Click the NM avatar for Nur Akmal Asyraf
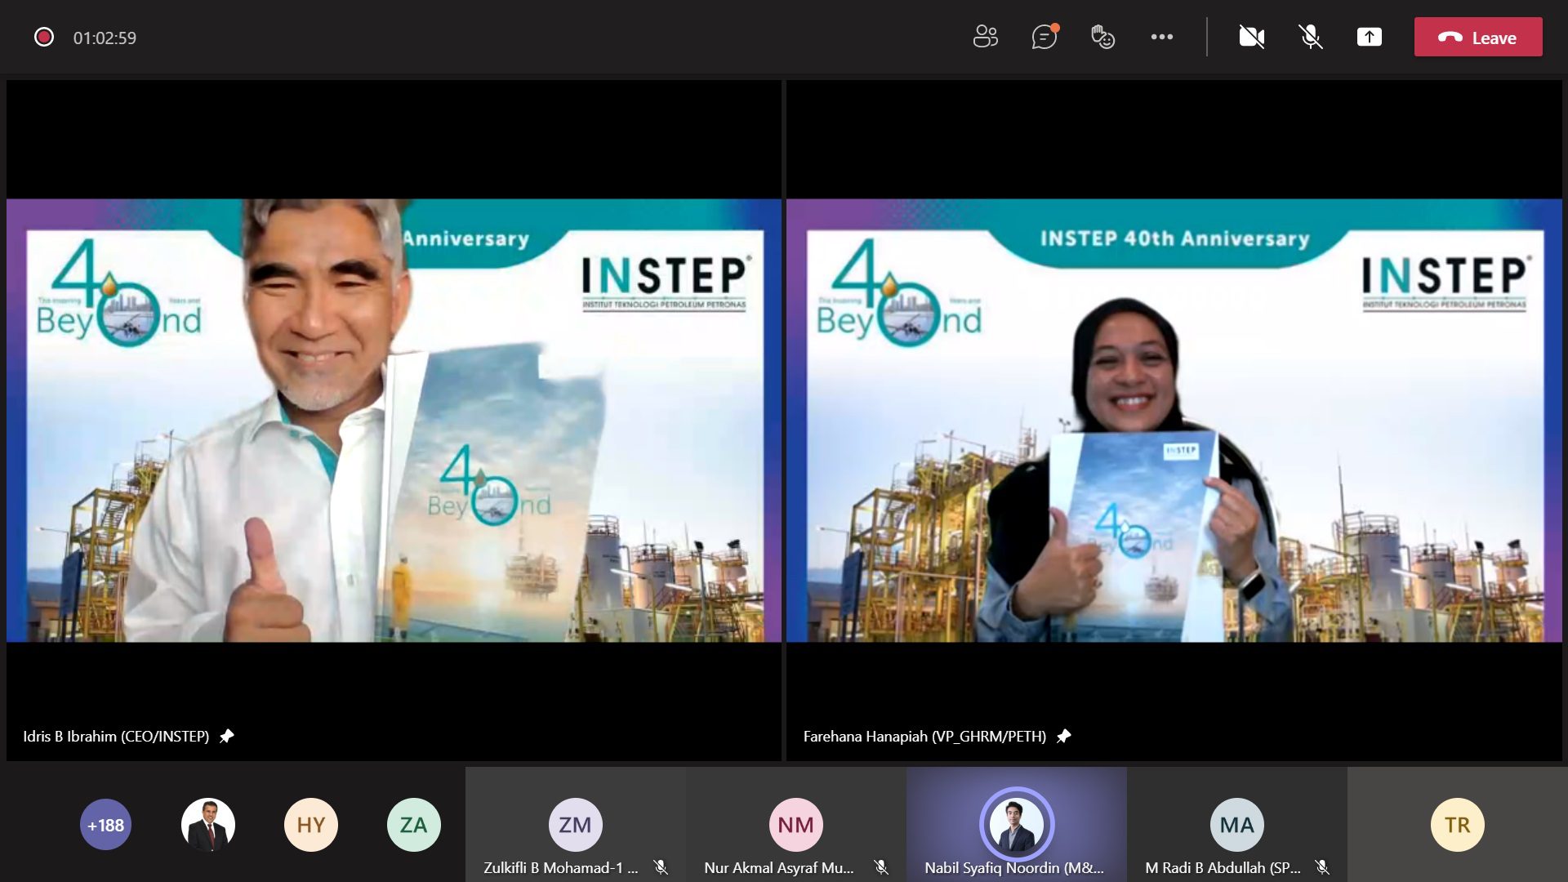The height and width of the screenshot is (882, 1568). (796, 825)
